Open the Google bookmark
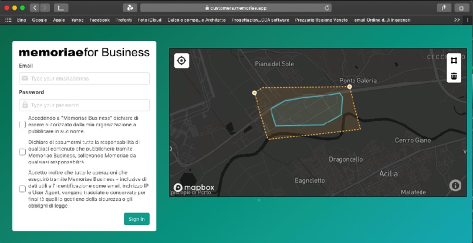 pos(39,20)
